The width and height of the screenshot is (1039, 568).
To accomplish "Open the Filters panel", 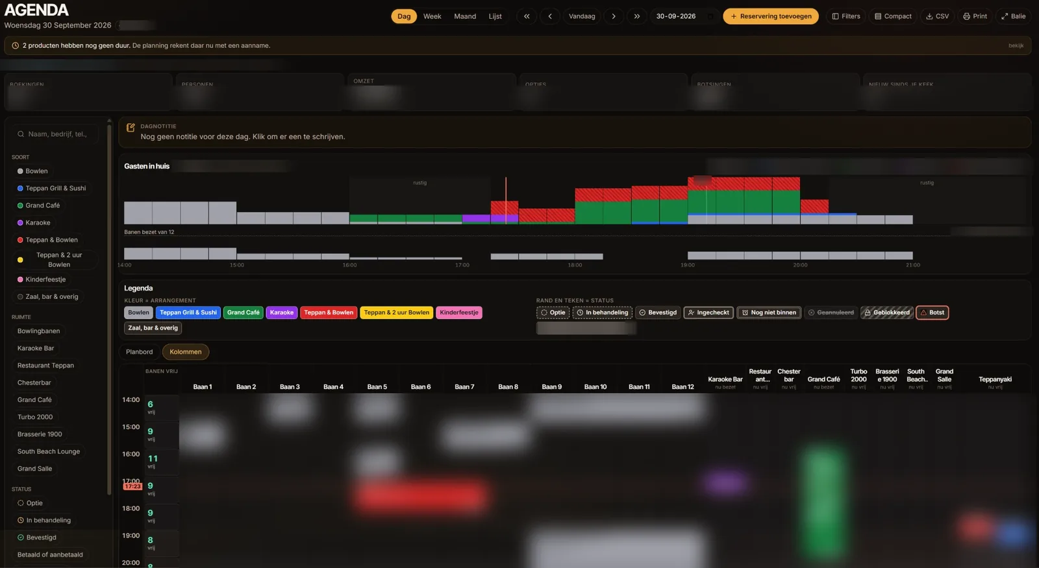I will (846, 16).
